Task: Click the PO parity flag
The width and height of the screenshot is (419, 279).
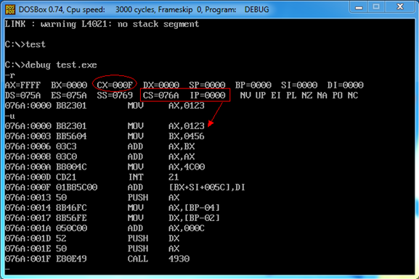Action: [337, 95]
